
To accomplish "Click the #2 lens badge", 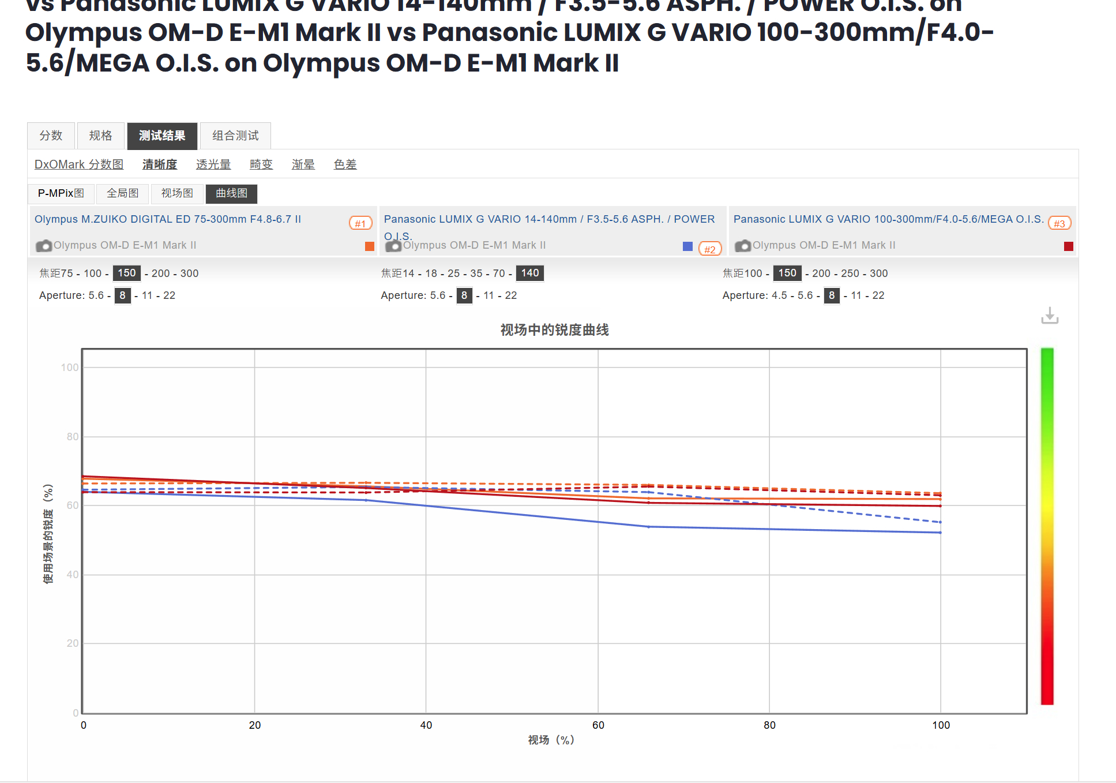I will 710,249.
